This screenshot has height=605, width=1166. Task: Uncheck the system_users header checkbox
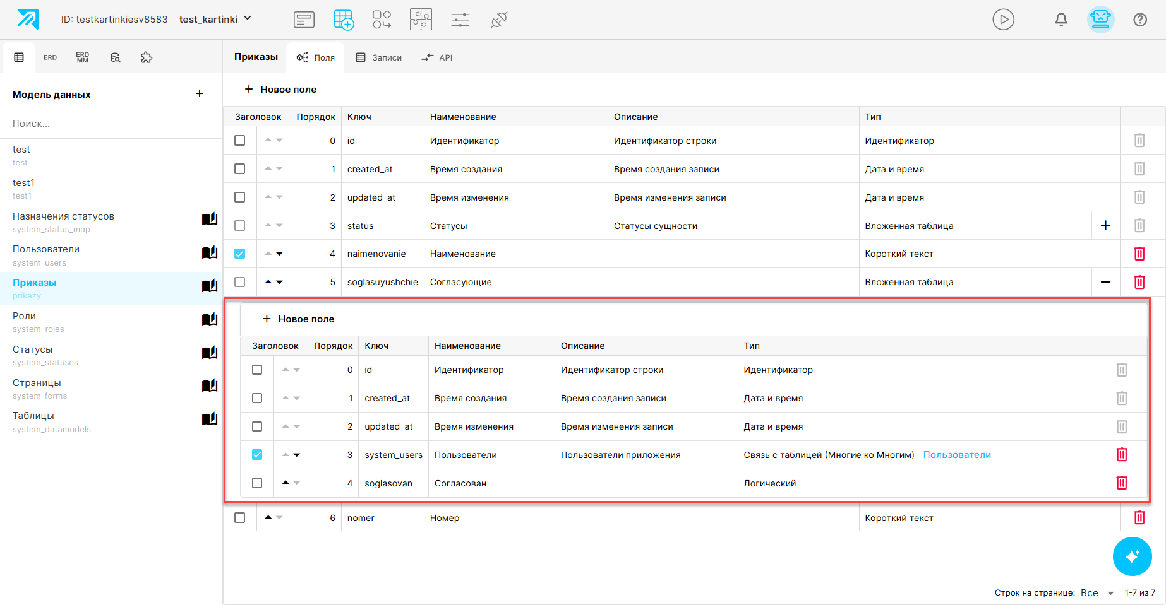tap(257, 454)
